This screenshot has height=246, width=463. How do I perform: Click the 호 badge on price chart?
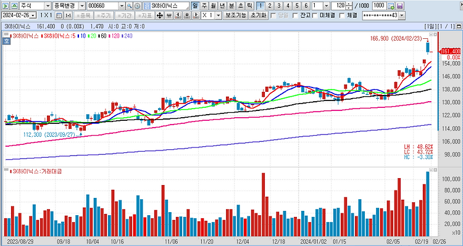click(7, 41)
